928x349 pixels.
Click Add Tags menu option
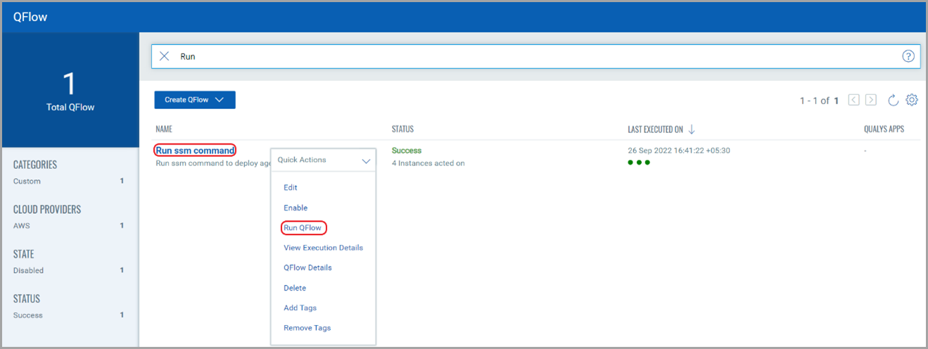point(300,308)
